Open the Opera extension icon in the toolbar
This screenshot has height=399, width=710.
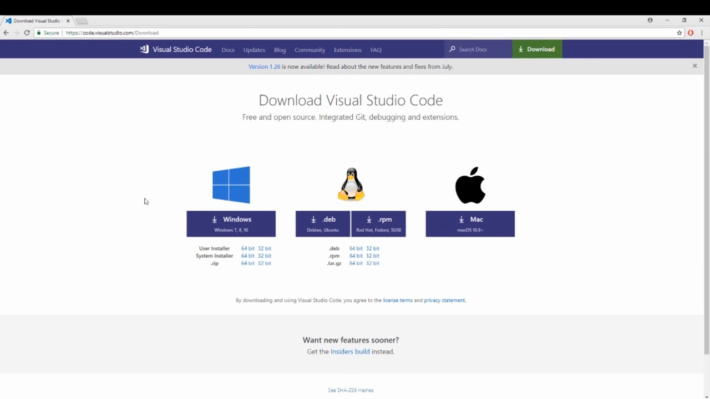click(691, 33)
